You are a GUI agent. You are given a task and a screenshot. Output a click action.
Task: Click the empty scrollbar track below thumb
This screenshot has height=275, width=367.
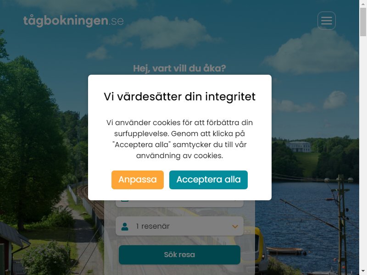(x=363, y=152)
